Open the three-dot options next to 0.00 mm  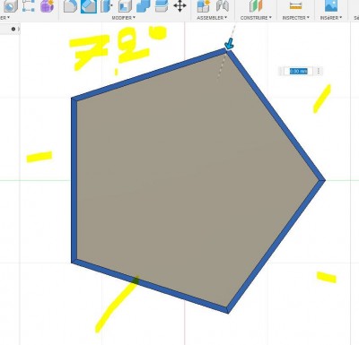319,71
